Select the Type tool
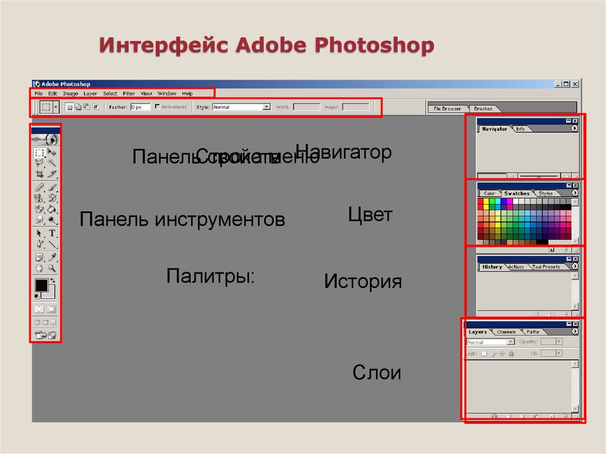The image size is (606, 454). point(52,233)
